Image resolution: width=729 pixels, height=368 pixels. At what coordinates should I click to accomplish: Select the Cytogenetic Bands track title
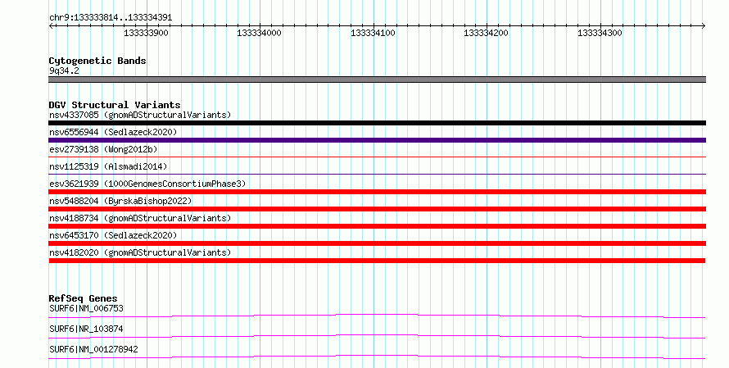(97, 61)
